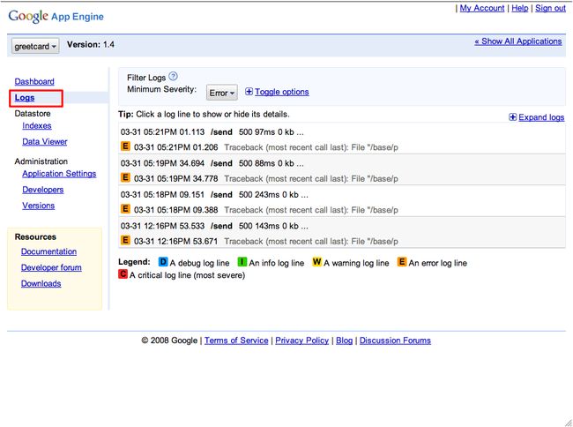Open Discussion Forums footer link
This screenshot has width=573, height=427.
point(395,341)
